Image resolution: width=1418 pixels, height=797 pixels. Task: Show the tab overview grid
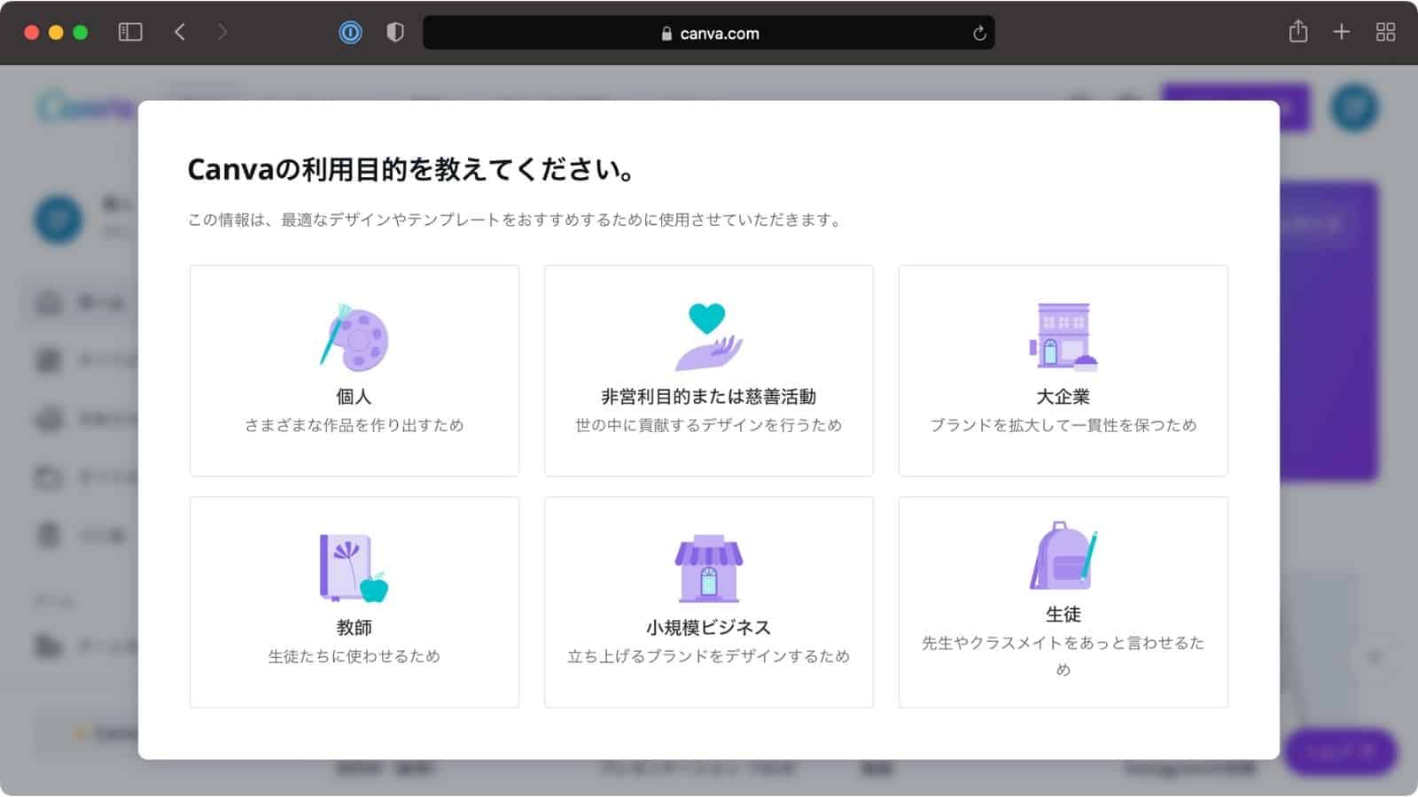(x=1385, y=33)
